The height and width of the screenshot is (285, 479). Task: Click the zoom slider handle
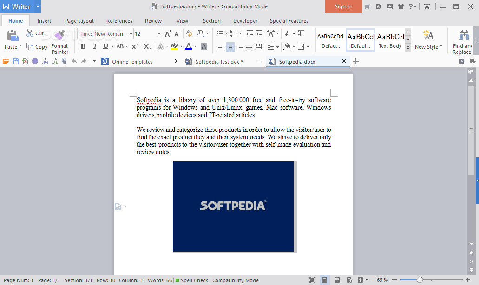point(420,280)
